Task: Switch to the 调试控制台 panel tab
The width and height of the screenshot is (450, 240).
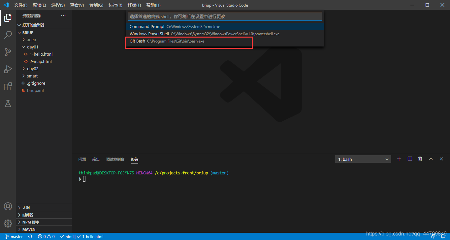Action: (115, 159)
